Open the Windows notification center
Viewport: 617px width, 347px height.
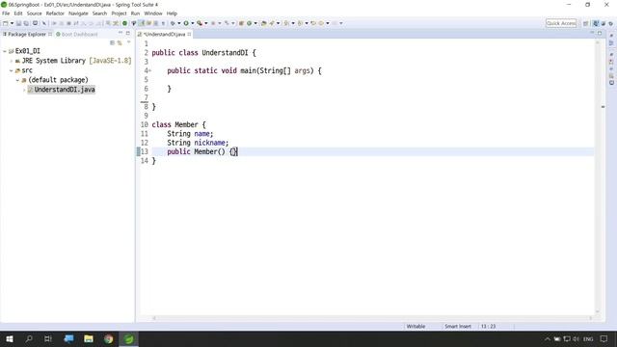pos(604,338)
